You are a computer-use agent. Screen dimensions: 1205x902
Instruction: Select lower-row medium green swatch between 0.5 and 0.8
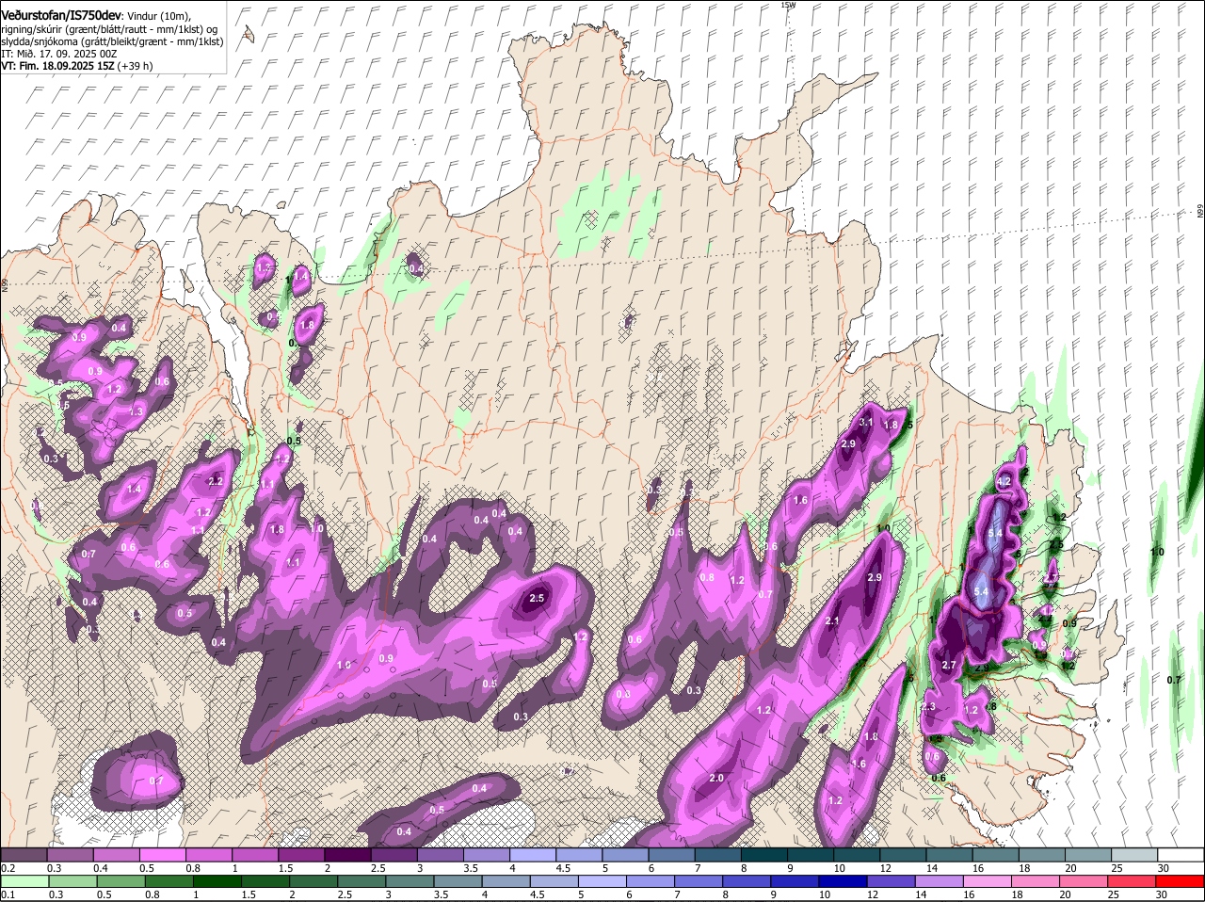pyautogui.click(x=121, y=881)
